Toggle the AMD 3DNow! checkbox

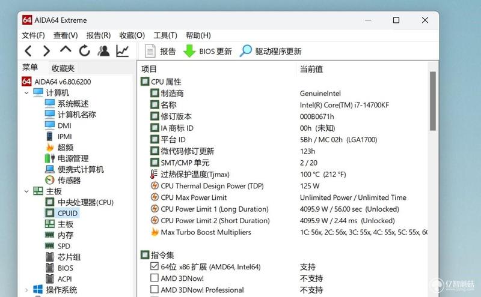click(155, 278)
